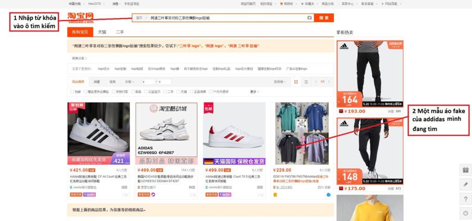The width and height of the screenshot is (472, 221).
Task: Click the 'logo定制' related search link
Action: [x=120, y=69]
